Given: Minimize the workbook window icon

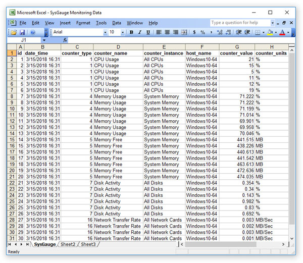Looking at the screenshot, I should pyautogui.click(x=278, y=23).
